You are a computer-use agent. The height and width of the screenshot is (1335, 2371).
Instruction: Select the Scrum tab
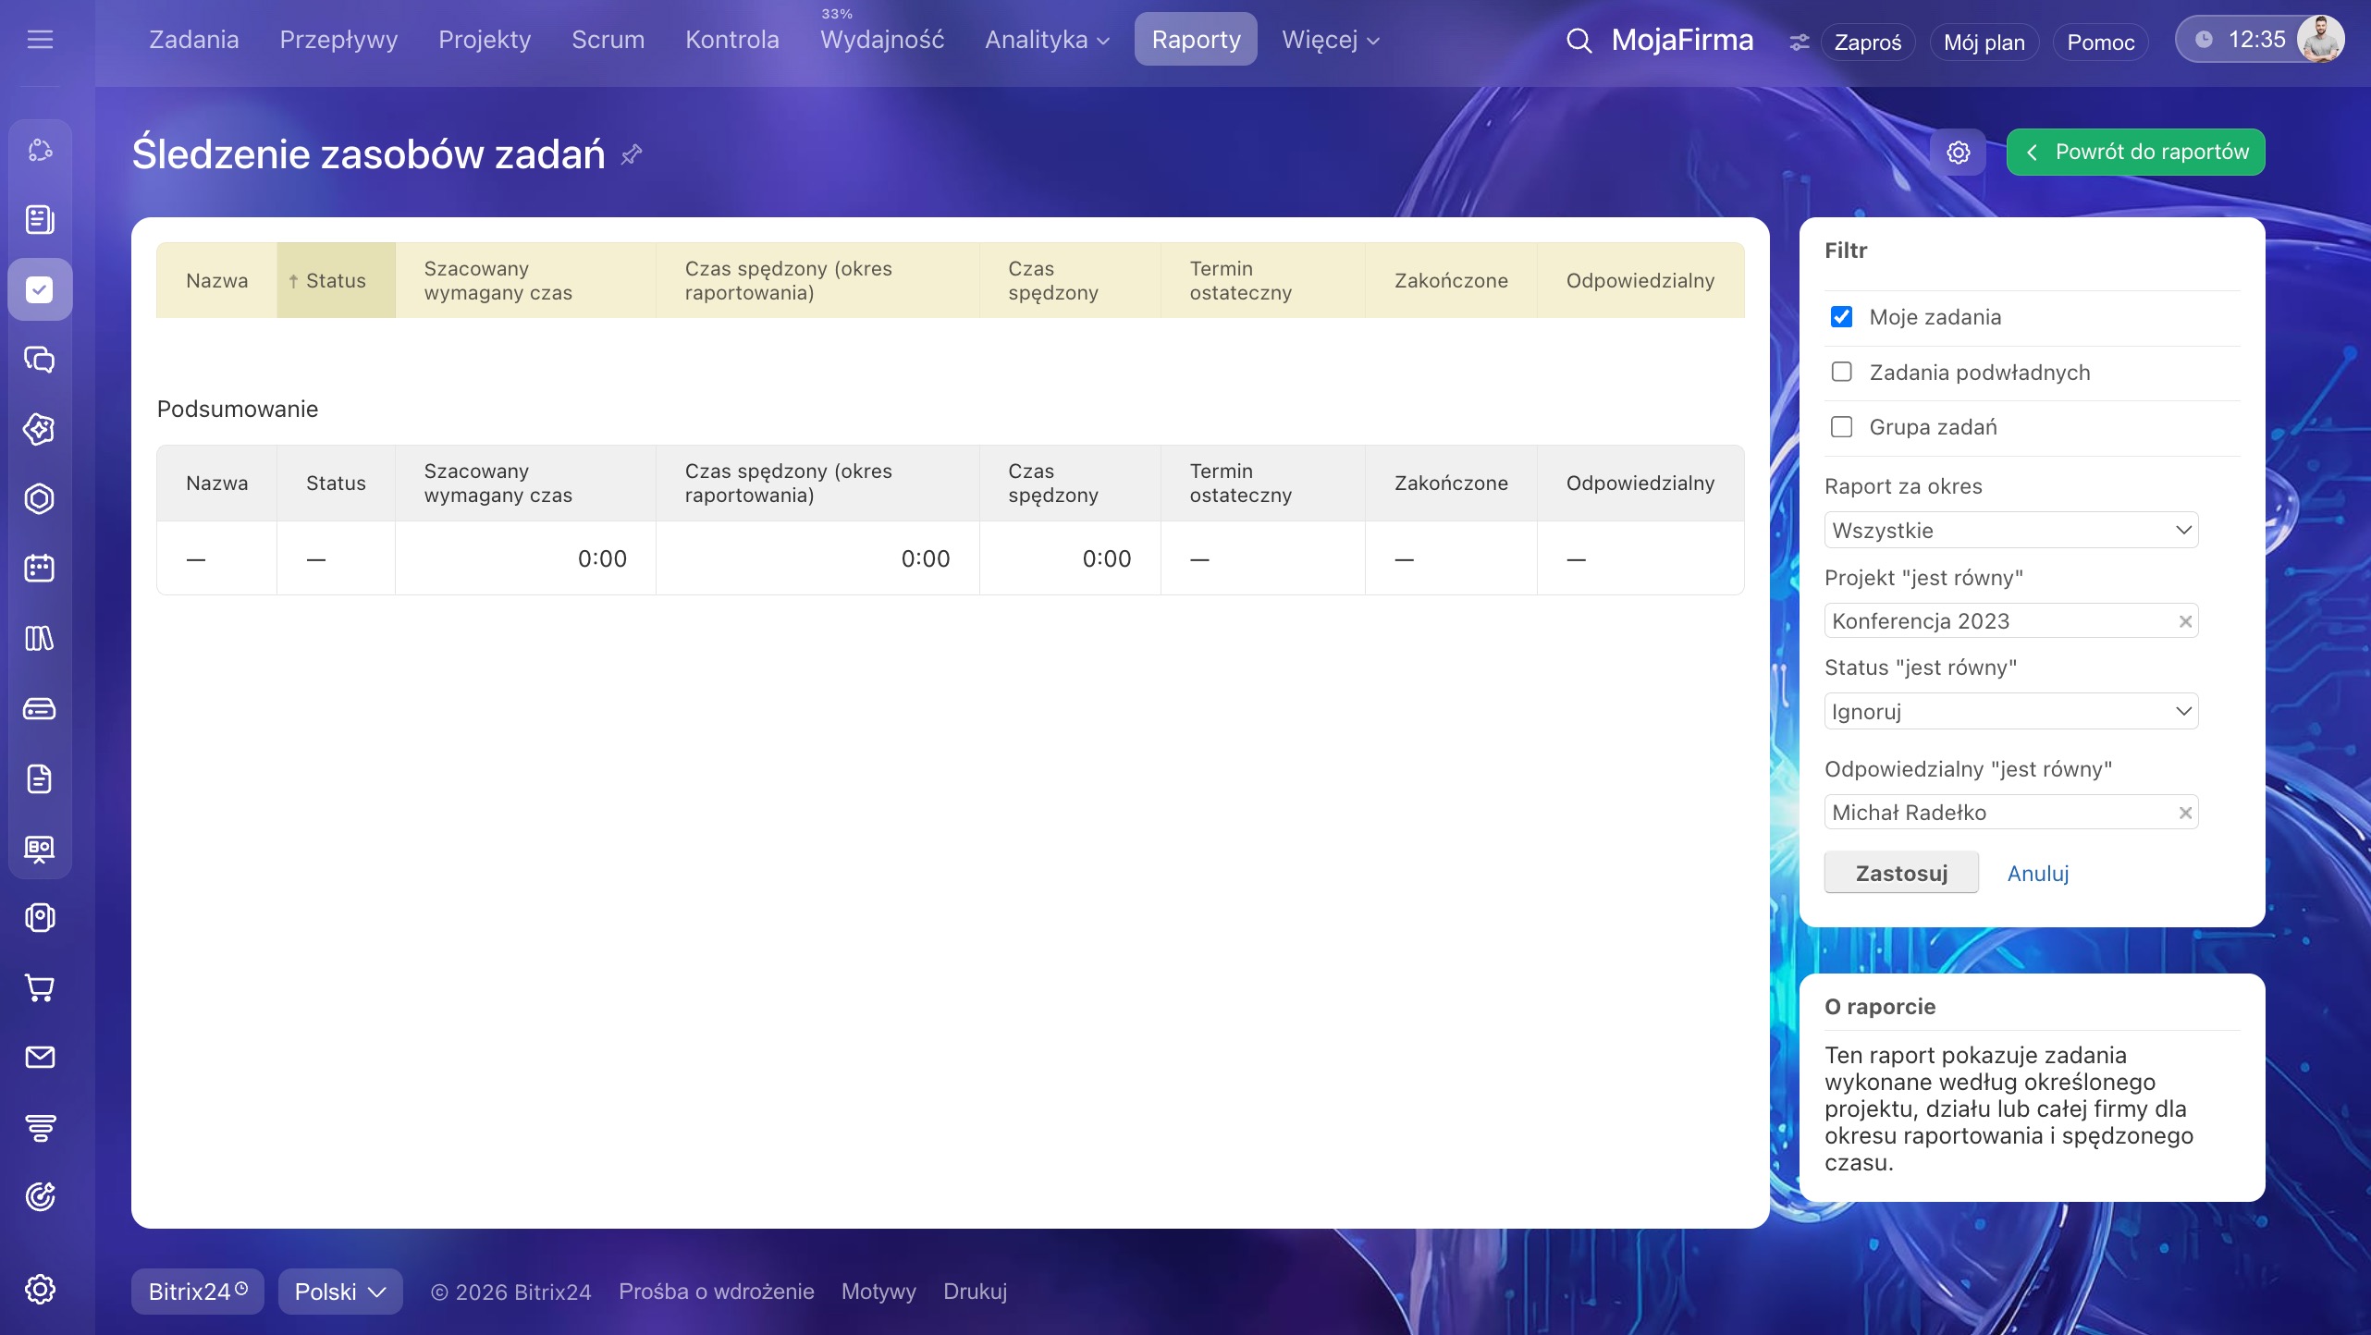(x=608, y=40)
